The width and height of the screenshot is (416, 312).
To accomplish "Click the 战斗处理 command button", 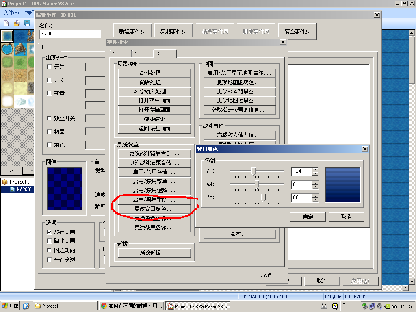I will click(154, 73).
